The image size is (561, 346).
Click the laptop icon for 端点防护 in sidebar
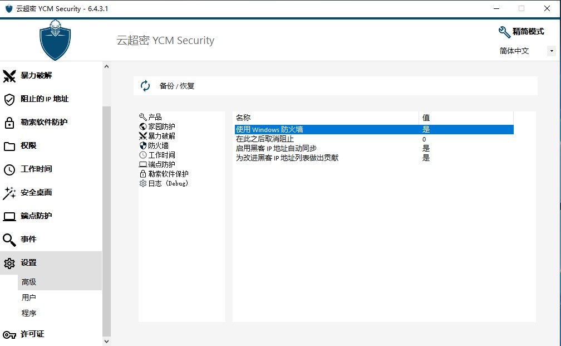click(9, 216)
